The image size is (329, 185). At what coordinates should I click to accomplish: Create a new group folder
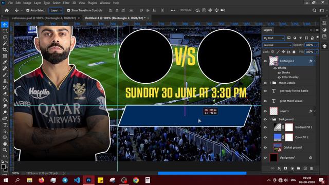point(298,169)
